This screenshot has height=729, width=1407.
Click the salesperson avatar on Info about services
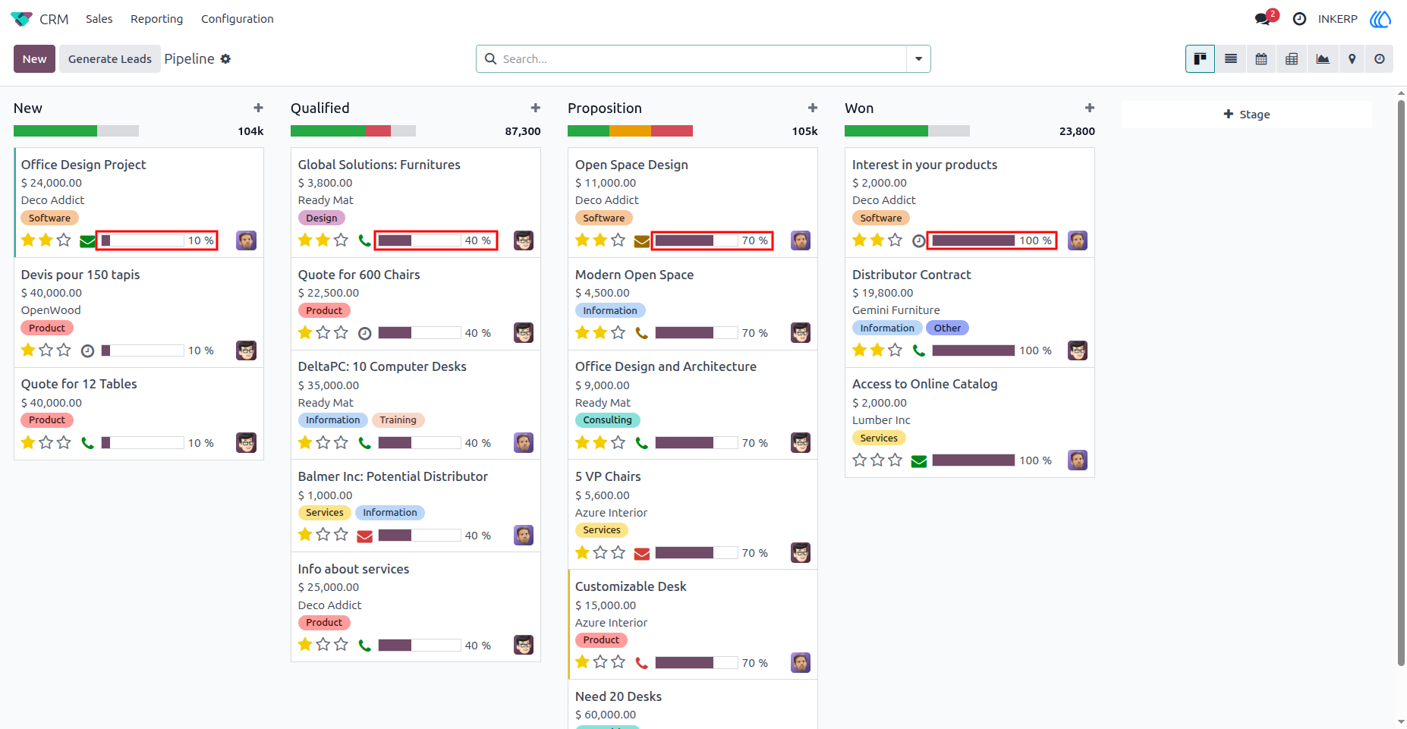524,645
